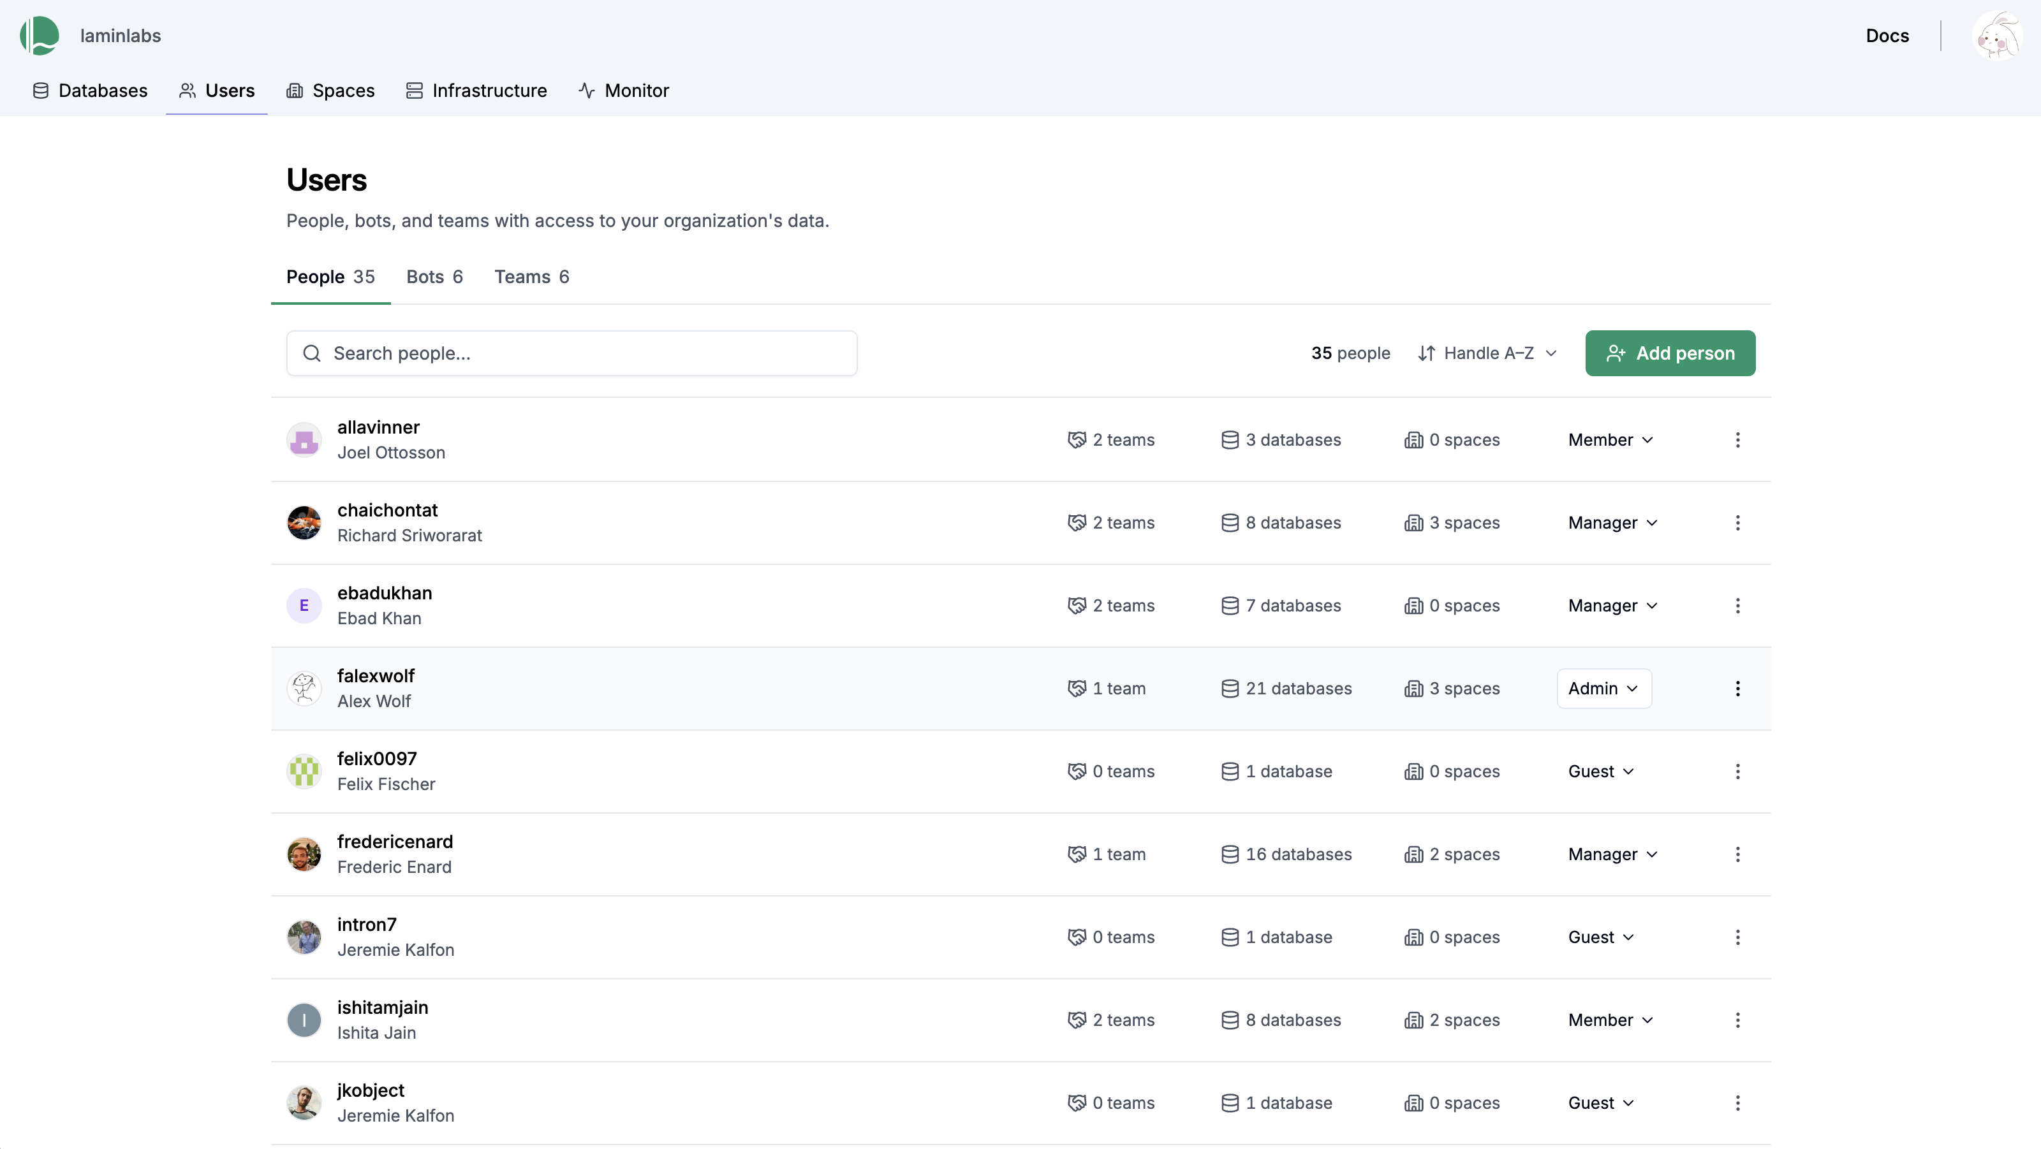The width and height of the screenshot is (2041, 1149).
Task: Click chaichontat's profile avatar
Action: coord(304,523)
